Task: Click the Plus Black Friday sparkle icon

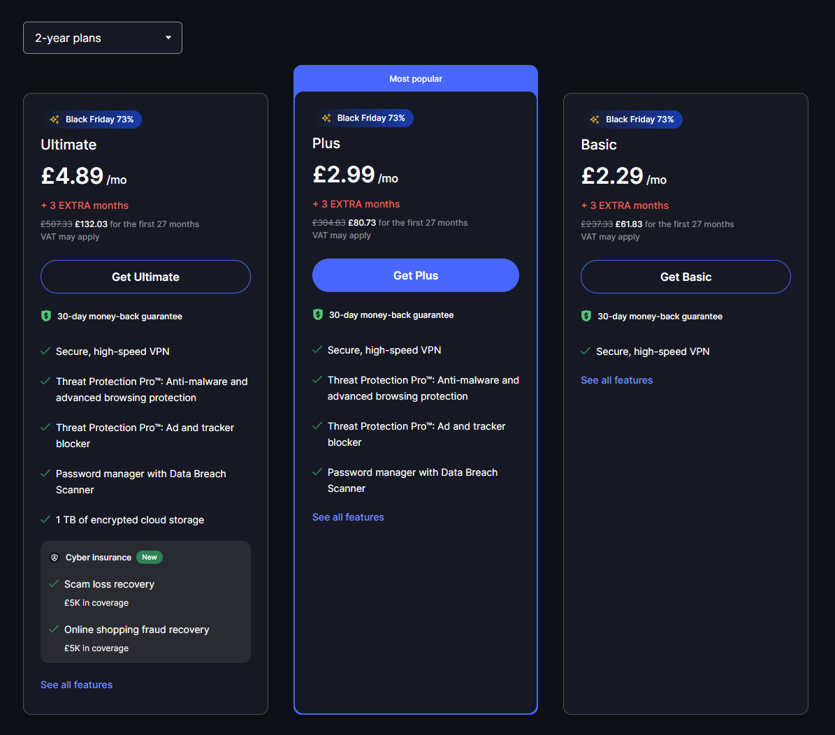Action: [326, 118]
